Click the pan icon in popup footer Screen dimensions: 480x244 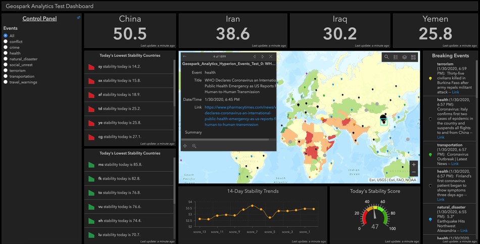point(185,145)
